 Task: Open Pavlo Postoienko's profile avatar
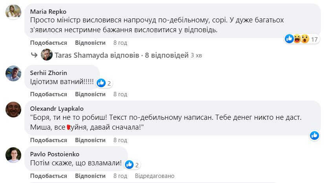[x=13, y=155]
